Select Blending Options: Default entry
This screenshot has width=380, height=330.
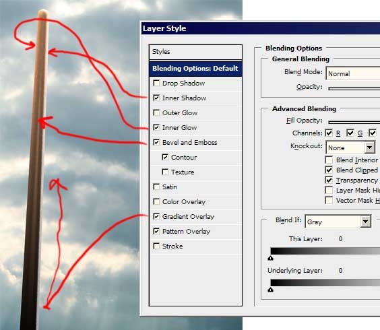point(195,69)
